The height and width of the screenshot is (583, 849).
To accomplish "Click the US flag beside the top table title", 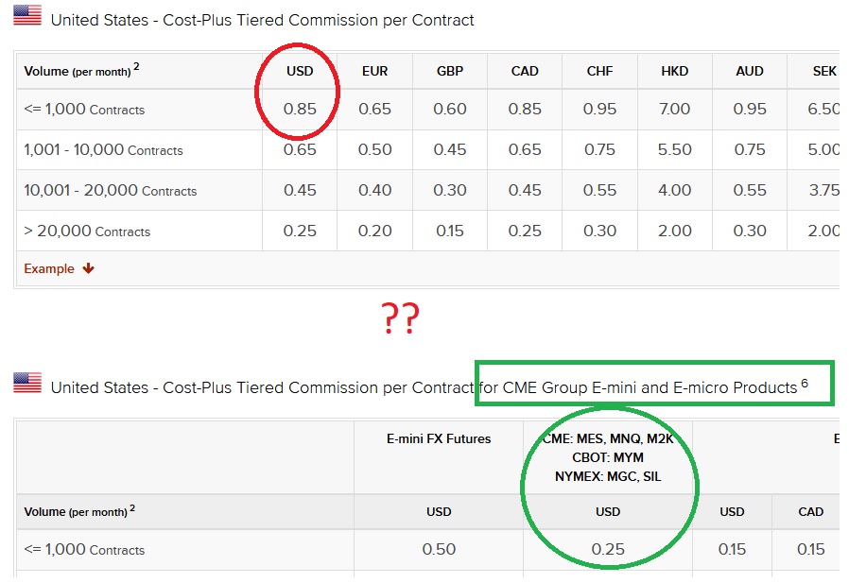I will click(x=27, y=15).
